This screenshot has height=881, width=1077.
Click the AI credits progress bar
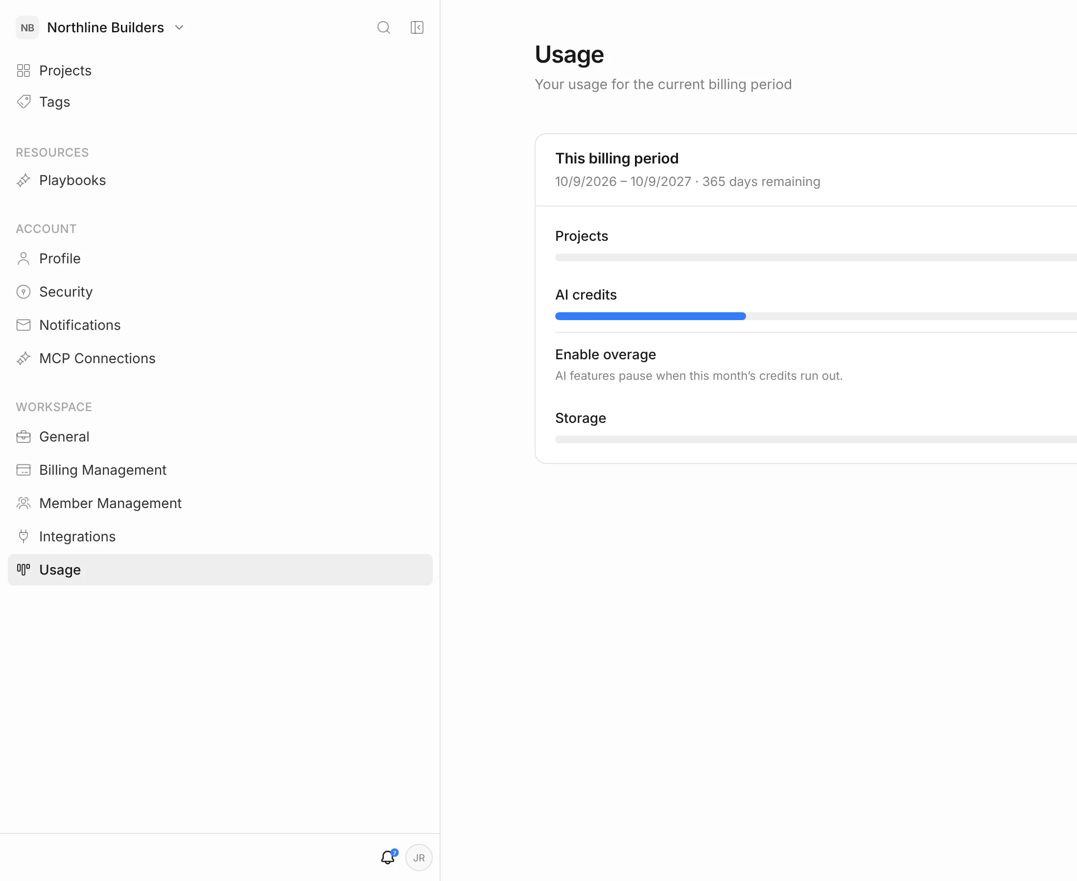point(816,316)
